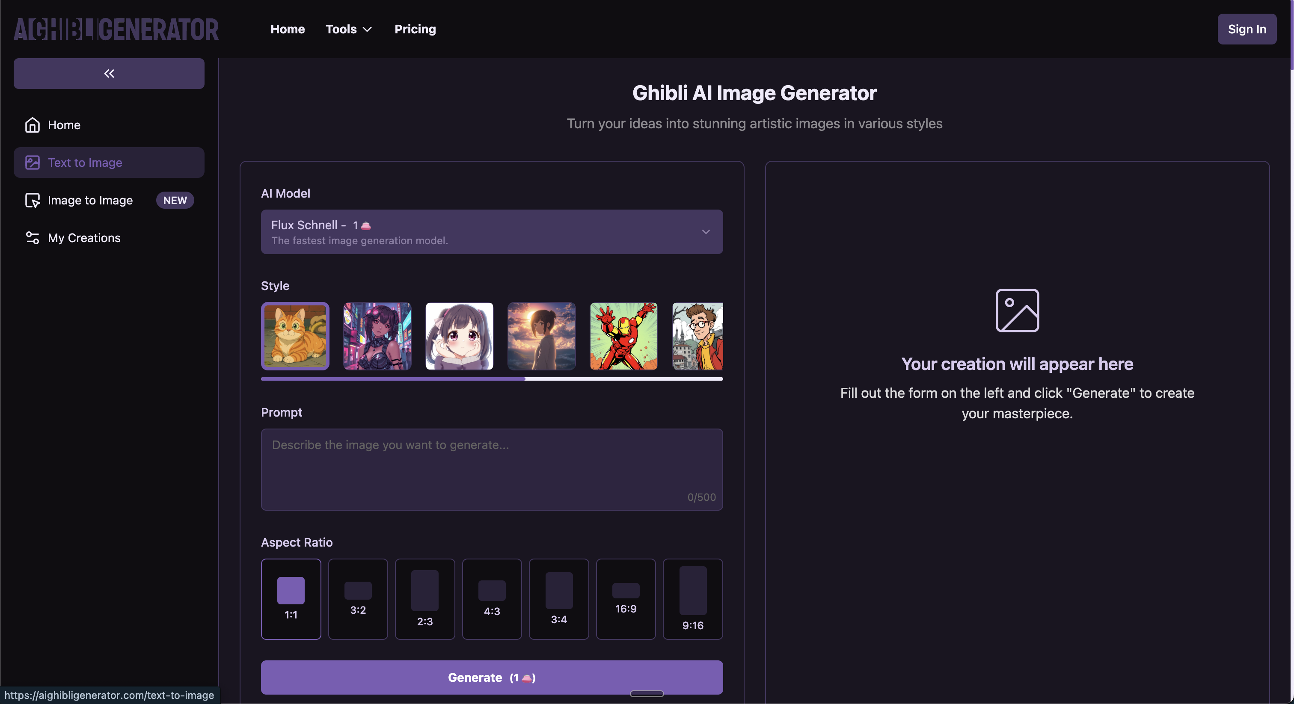Click the Sign In button
This screenshot has height=704, width=1294.
pyautogui.click(x=1247, y=29)
